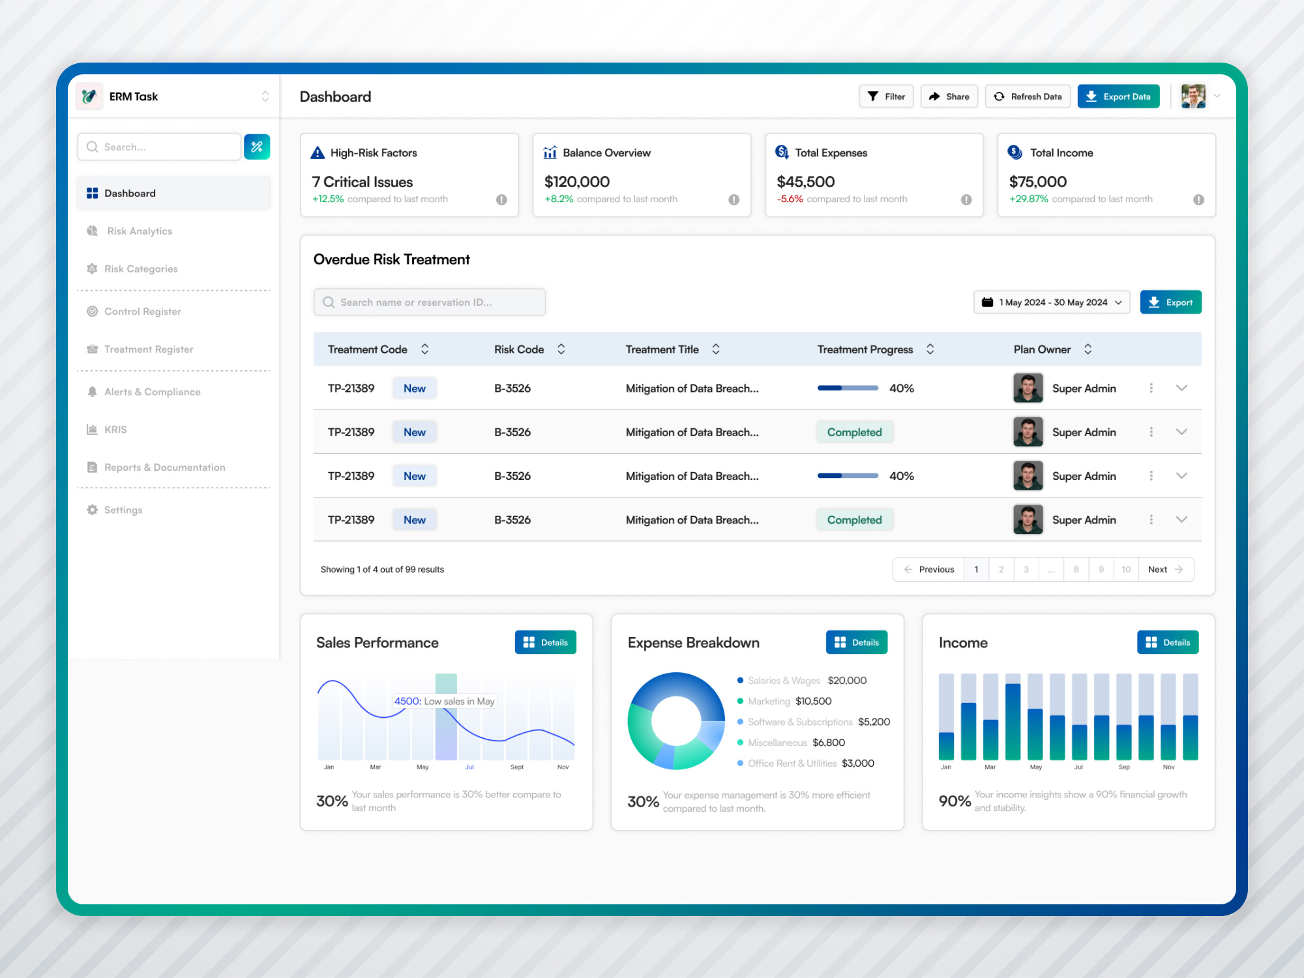
Task: Select Risk Categories in the sidebar
Action: click(140, 269)
